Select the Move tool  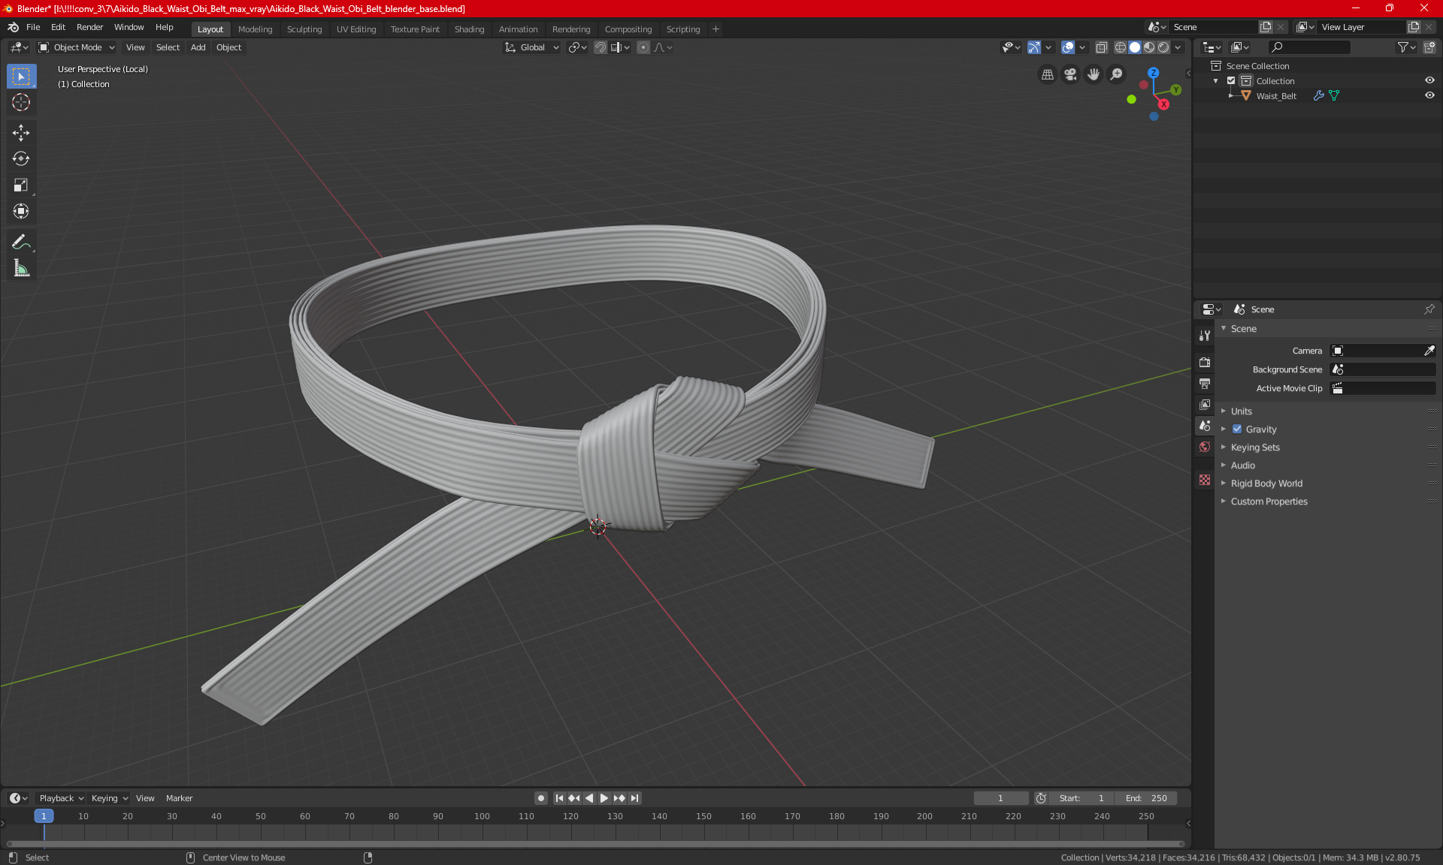(21, 133)
